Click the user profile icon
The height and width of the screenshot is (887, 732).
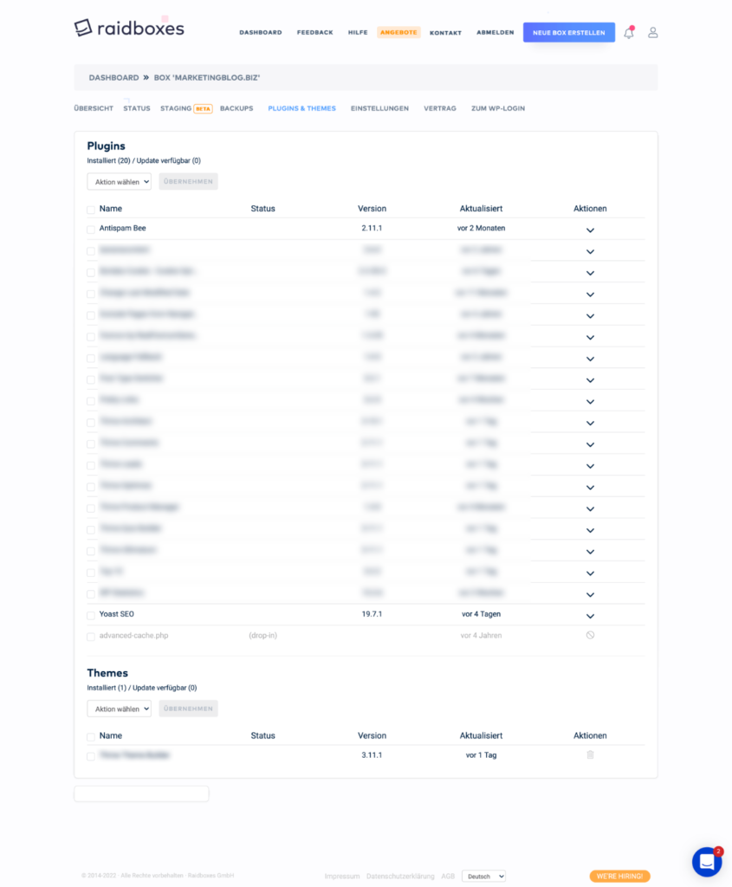653,32
